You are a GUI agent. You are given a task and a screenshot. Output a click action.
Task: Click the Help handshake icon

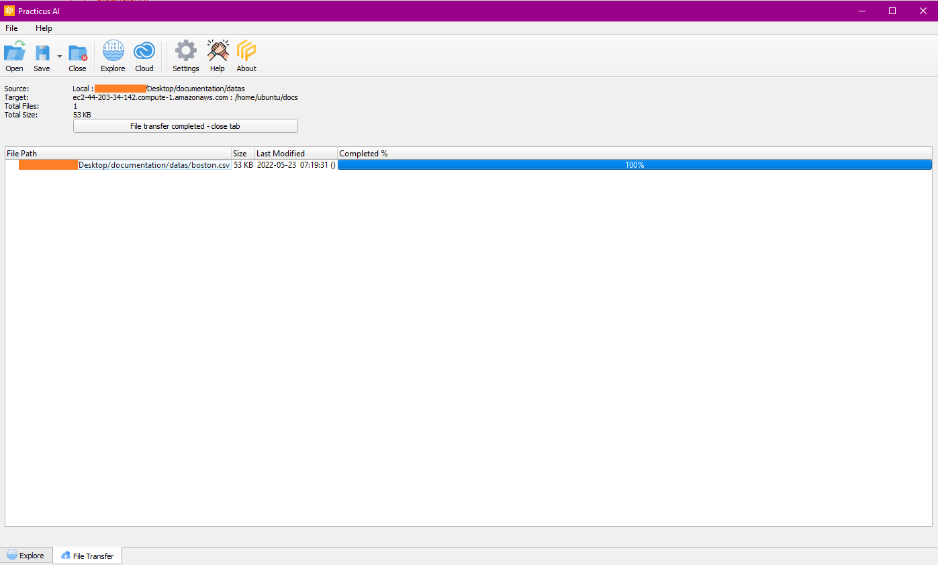[218, 55]
